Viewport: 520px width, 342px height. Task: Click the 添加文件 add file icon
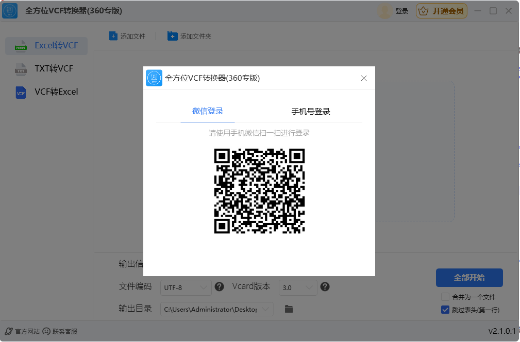coord(114,36)
